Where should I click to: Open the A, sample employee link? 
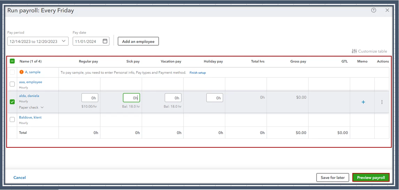(33, 72)
